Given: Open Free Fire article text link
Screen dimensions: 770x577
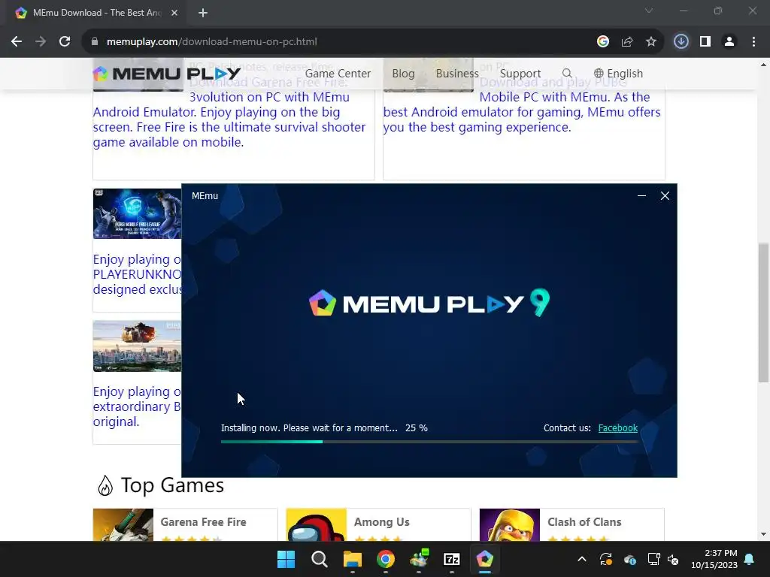Looking at the screenshot, I should [229, 119].
